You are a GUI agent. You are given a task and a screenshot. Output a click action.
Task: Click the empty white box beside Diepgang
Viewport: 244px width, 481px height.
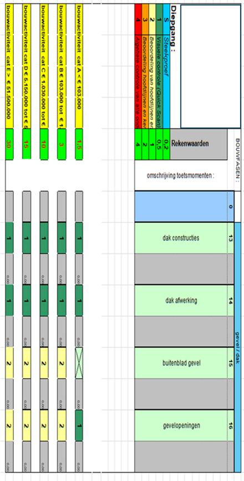point(211,66)
